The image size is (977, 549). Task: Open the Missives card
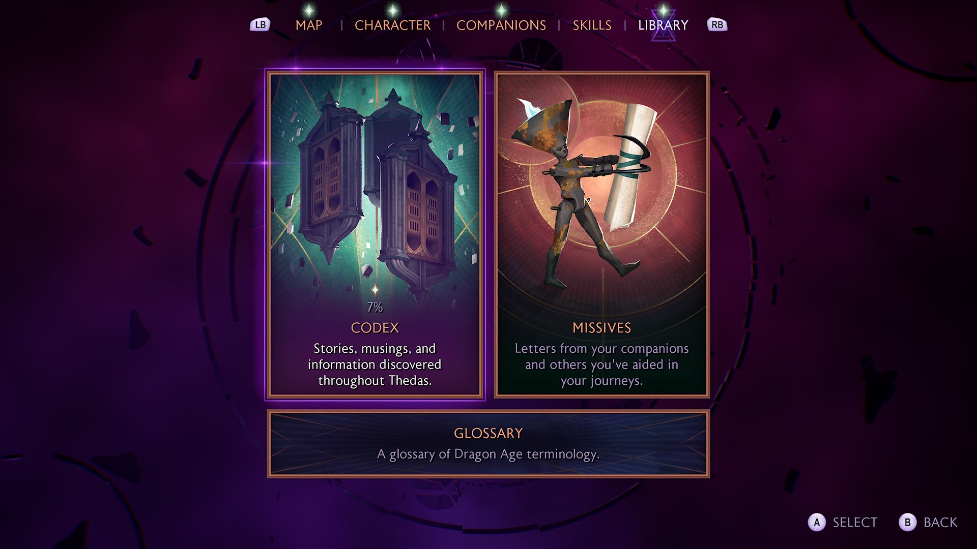click(x=602, y=234)
